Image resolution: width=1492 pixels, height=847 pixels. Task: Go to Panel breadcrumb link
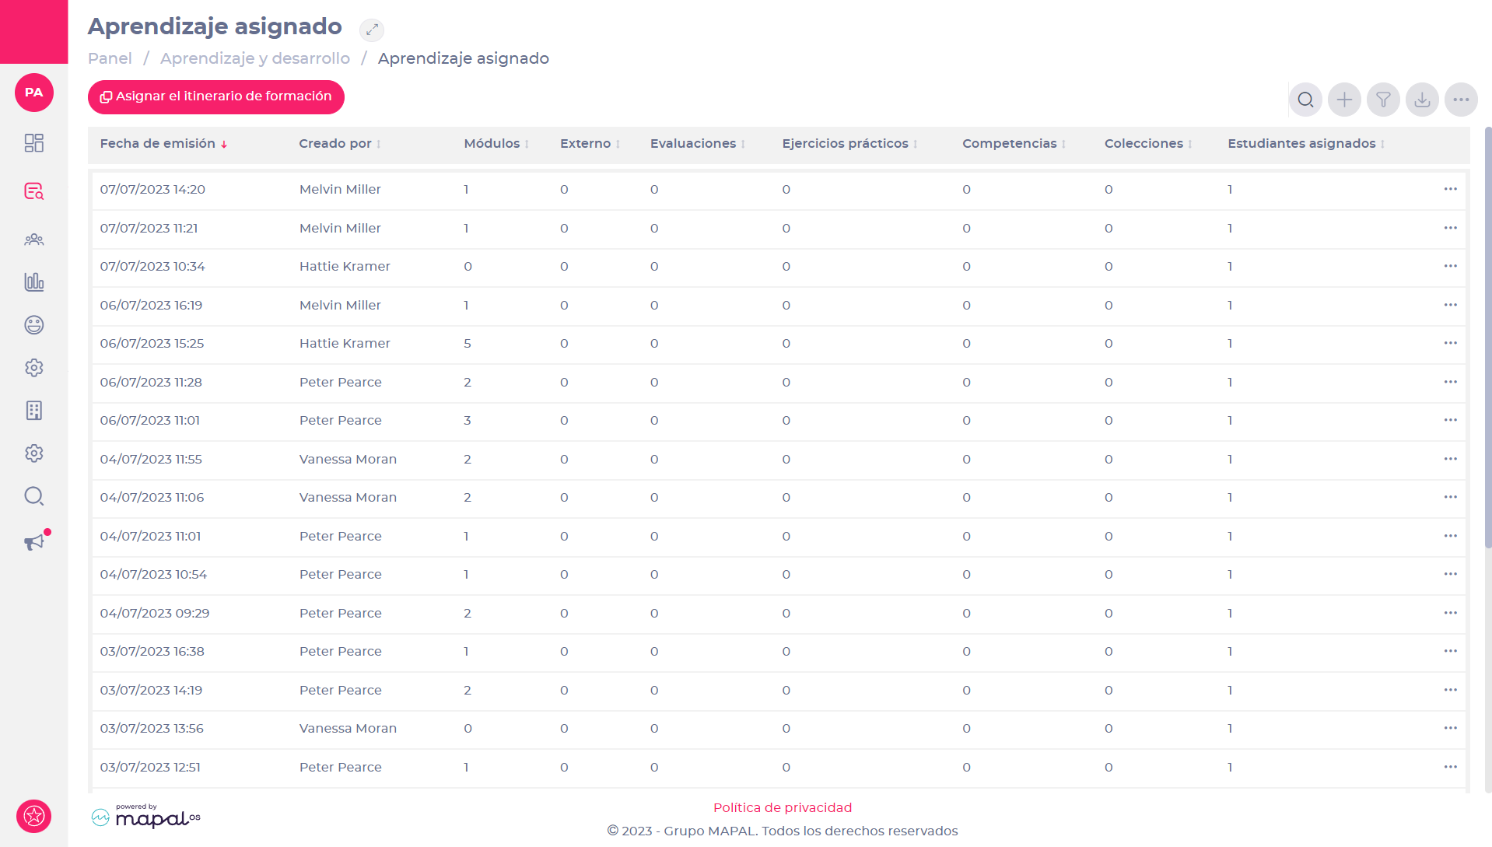pos(110,58)
